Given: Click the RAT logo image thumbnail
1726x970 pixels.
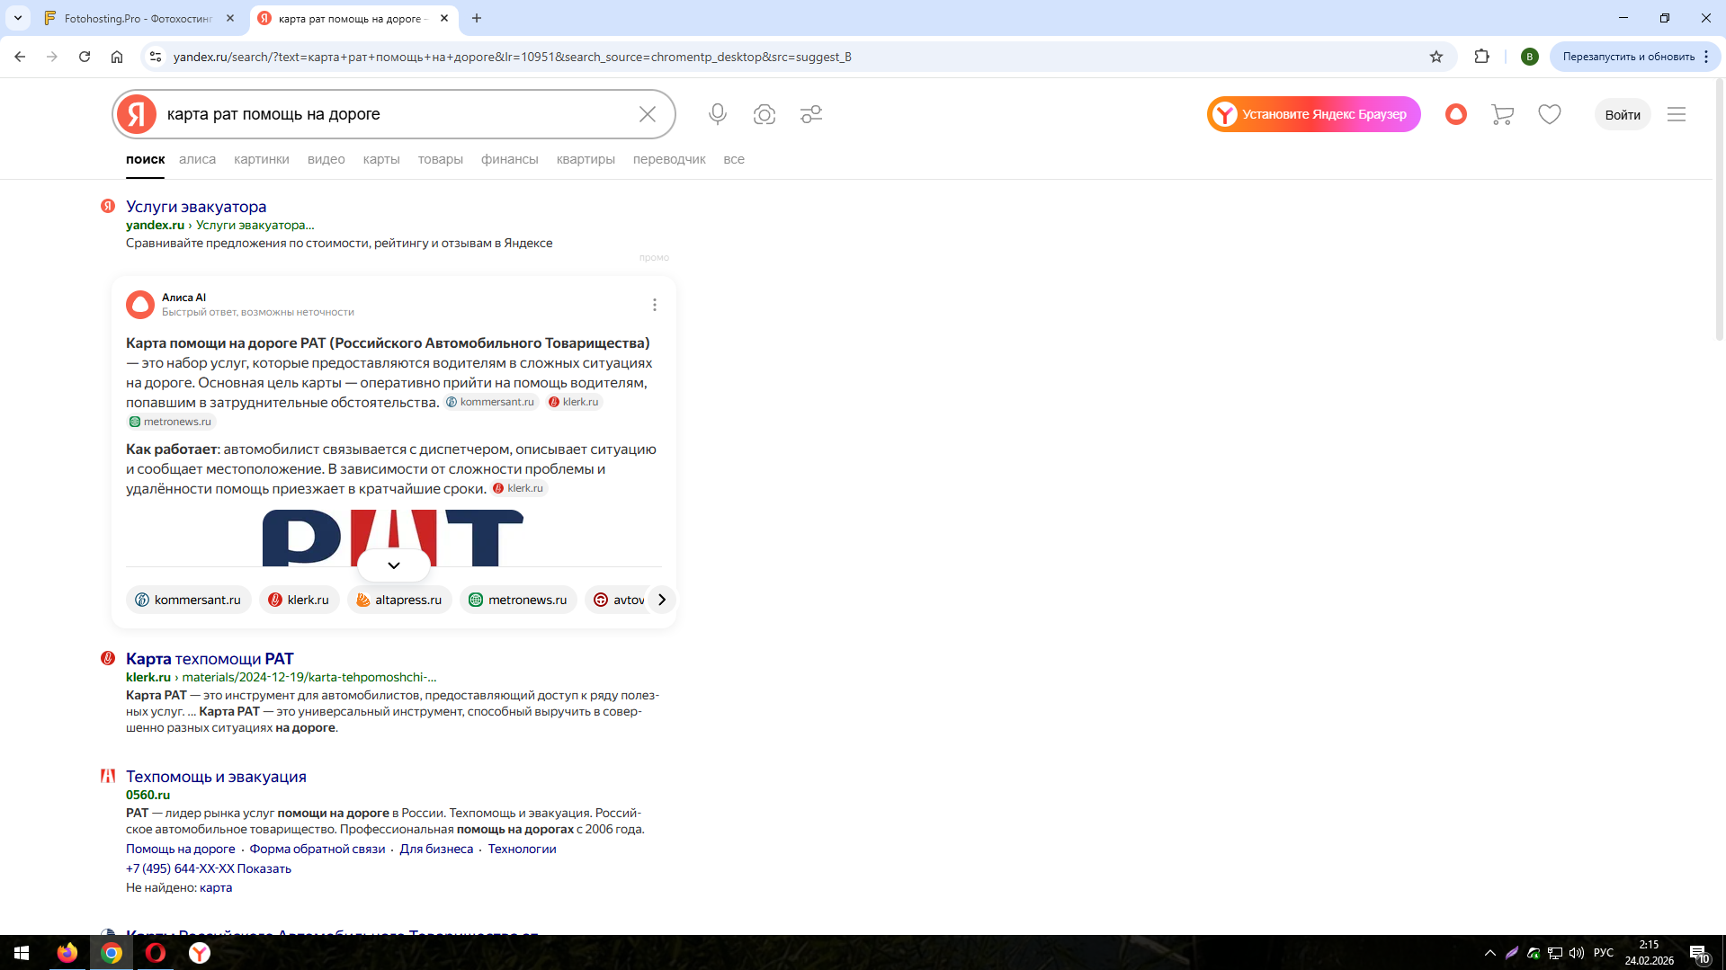Looking at the screenshot, I should coord(393,538).
